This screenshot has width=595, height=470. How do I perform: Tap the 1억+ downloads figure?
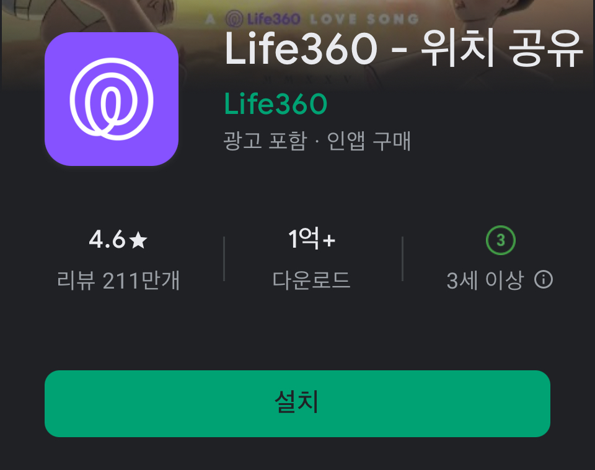312,239
